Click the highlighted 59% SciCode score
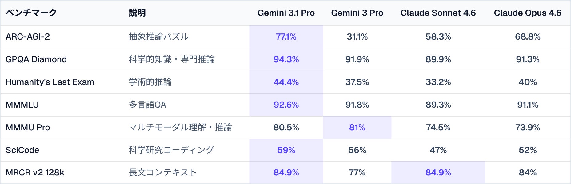The width and height of the screenshot is (571, 184). pyautogui.click(x=286, y=150)
